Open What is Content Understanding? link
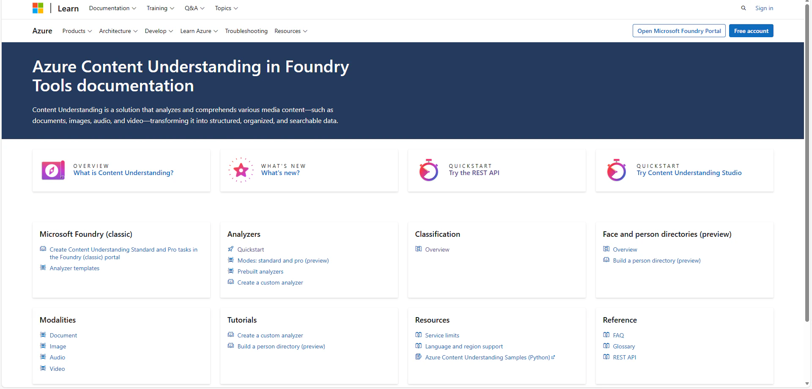812x389 pixels. pos(123,173)
